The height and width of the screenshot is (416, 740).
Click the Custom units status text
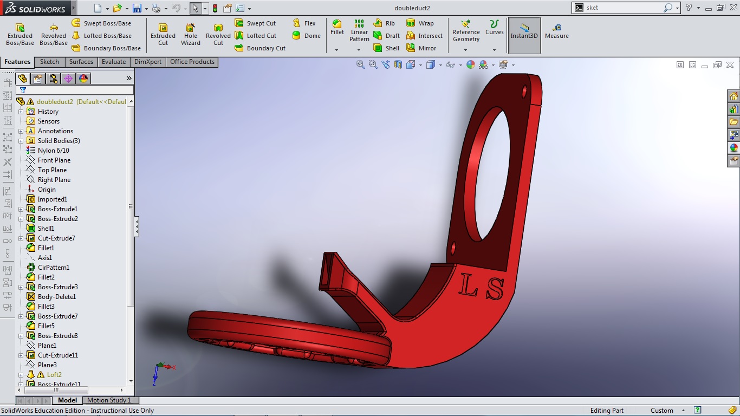pos(662,411)
